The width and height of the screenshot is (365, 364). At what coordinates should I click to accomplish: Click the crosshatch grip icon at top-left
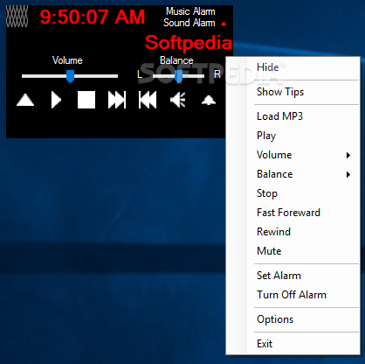pos(17,17)
